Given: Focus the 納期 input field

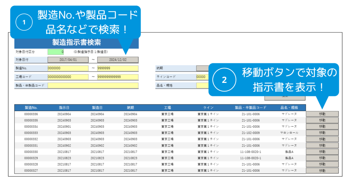Looking at the screenshot, I should [202, 68].
